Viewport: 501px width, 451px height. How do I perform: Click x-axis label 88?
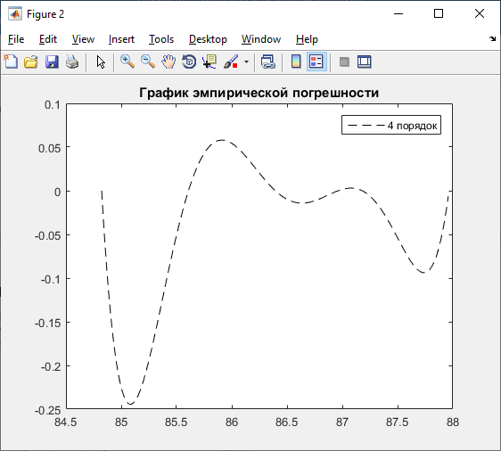pos(453,422)
